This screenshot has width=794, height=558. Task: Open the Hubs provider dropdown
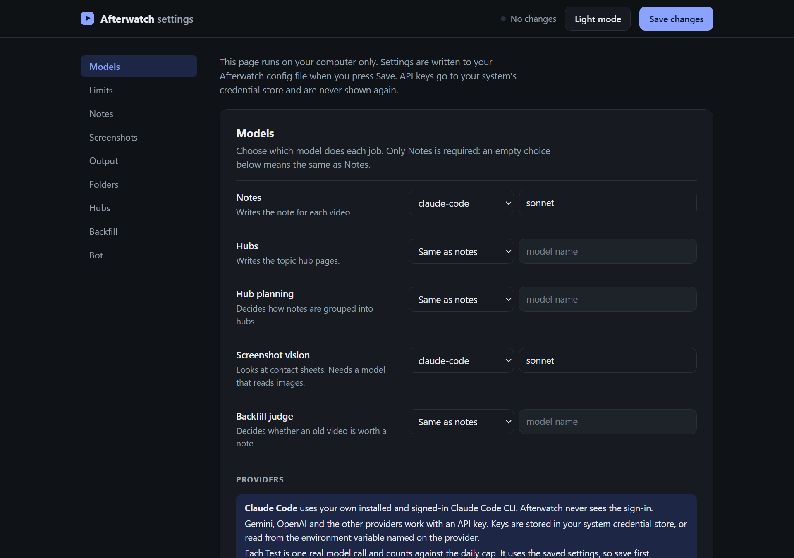(461, 251)
